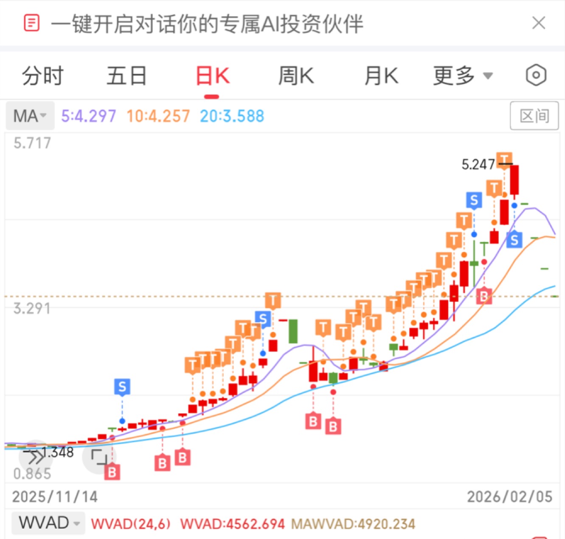565x539 pixels.
Task: Click the MA10 value 10:4.257
Action: point(158,116)
